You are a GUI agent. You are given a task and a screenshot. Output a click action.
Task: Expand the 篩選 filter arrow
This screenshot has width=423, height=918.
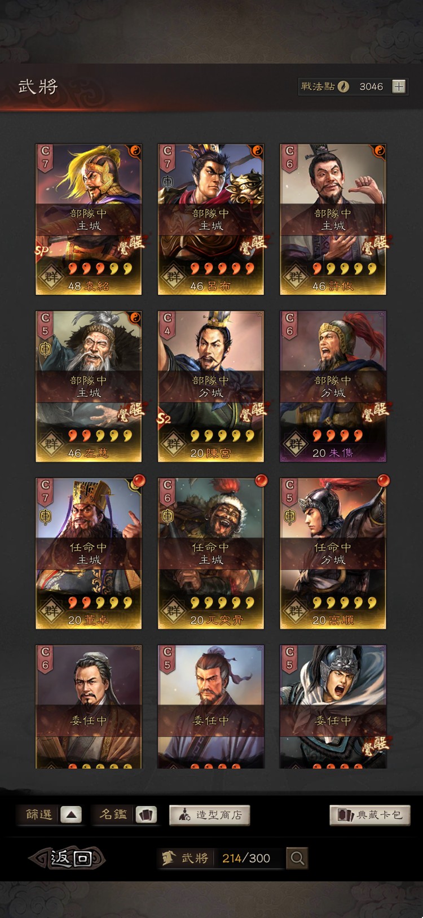(x=70, y=815)
